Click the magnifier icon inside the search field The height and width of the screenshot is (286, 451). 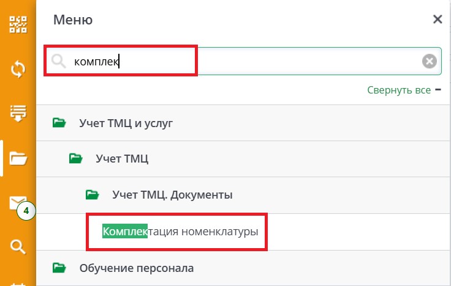tap(58, 61)
